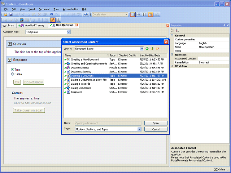Toggle the orange pencil edit icon

(x=53, y=20)
